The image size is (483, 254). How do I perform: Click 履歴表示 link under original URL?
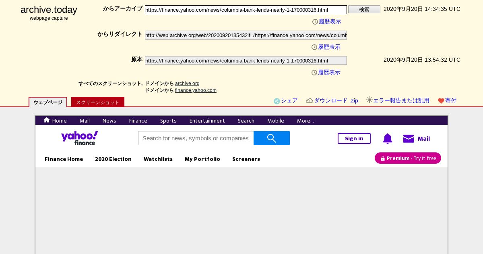pyautogui.click(x=329, y=73)
